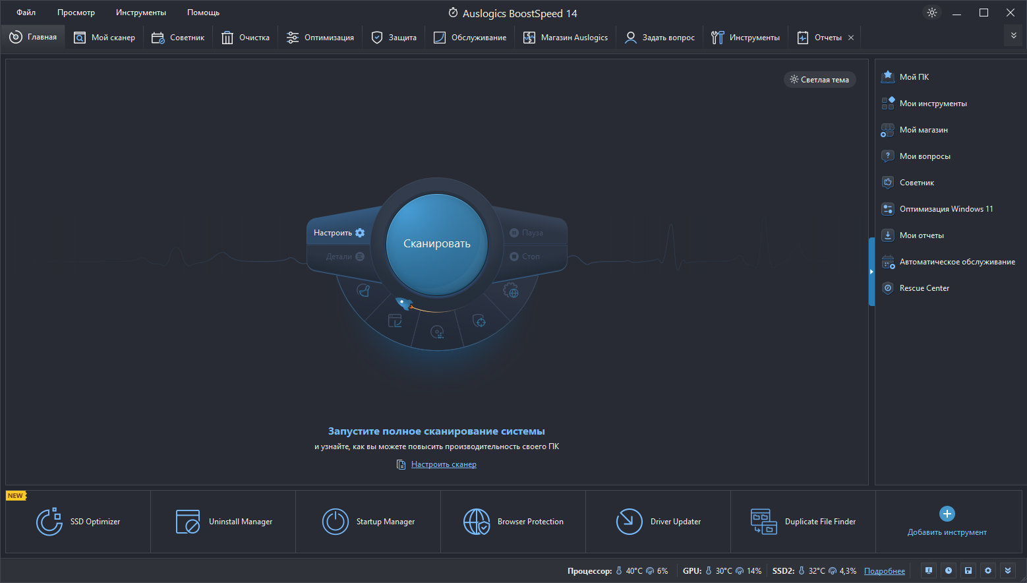Screen dimensions: 1027x583
Task: Click the Стоп button
Action: click(x=525, y=257)
